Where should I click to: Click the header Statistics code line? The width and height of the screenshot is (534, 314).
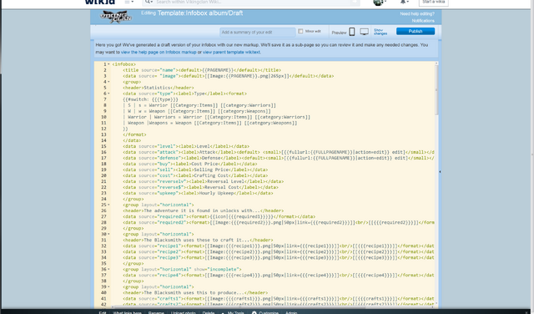click(x=159, y=88)
